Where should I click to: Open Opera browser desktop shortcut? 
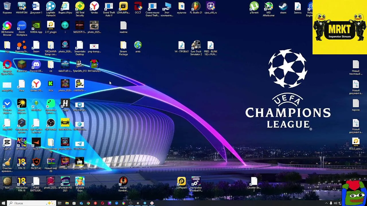click(x=7, y=68)
